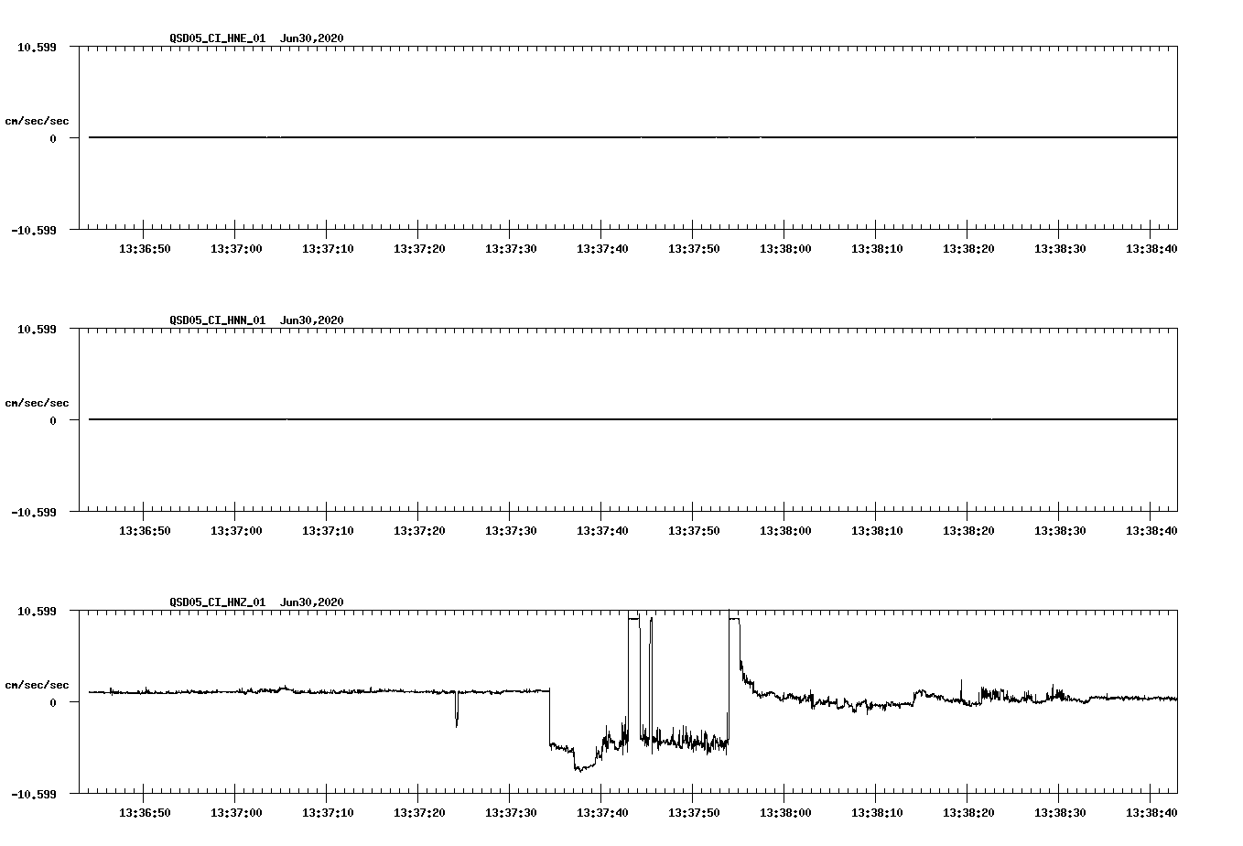Click the HNZ trough near 13:37:38
1243x846 pixels.
point(582,766)
